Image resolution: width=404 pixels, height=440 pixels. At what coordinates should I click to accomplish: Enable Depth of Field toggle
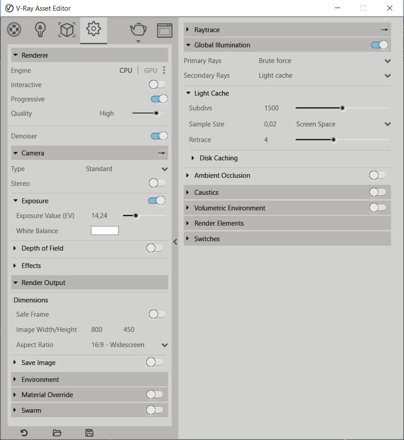(154, 248)
